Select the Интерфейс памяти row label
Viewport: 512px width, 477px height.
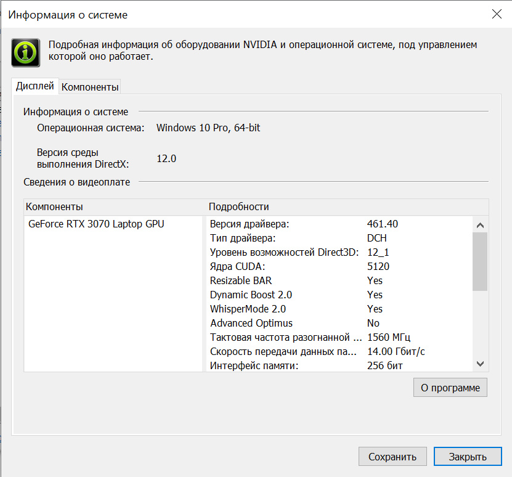tap(254, 365)
